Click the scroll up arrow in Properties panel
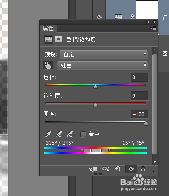The image size is (169, 196). (155, 50)
